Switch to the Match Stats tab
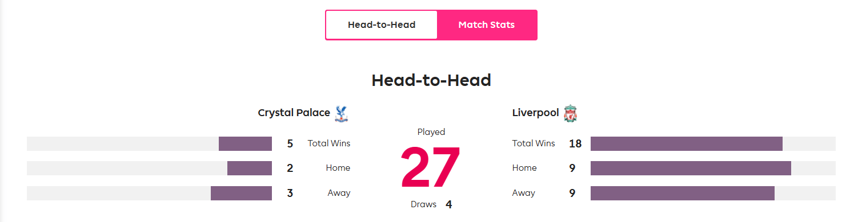 coord(487,25)
